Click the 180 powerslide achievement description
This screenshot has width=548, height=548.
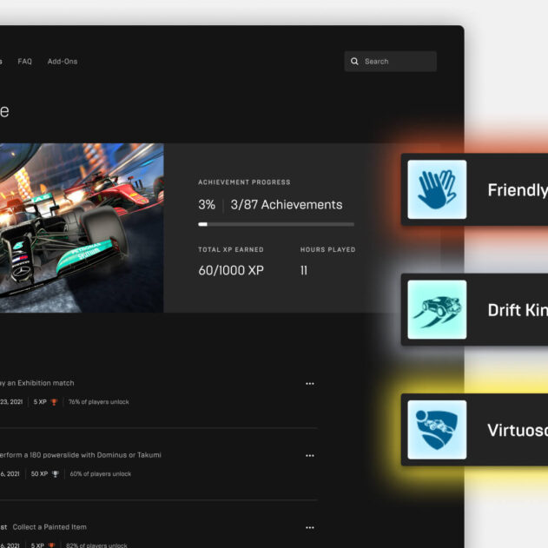[x=81, y=455]
